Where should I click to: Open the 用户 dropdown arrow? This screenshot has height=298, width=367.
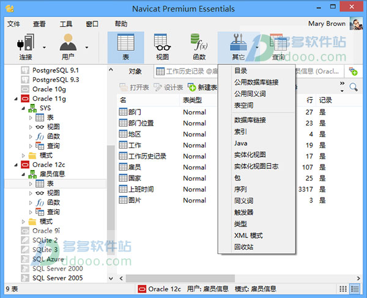(87, 48)
